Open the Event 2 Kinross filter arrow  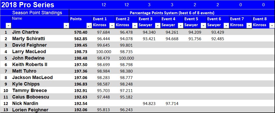coord(135,25)
